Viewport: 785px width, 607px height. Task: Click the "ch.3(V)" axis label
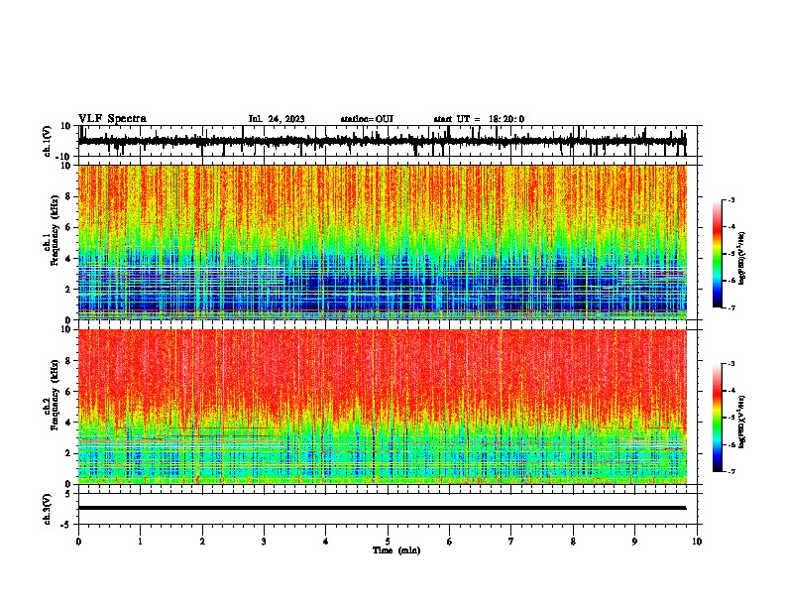click(48, 509)
